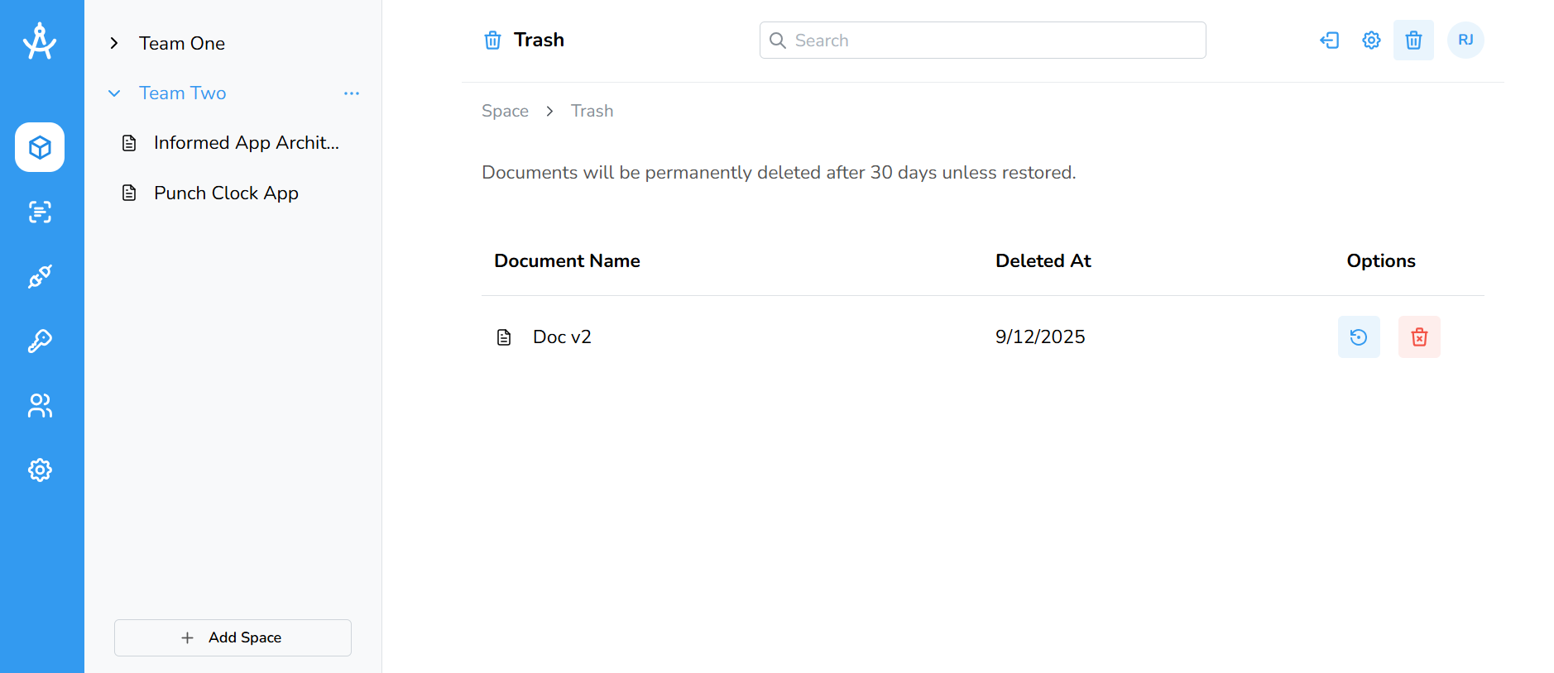Open the sidebar settings gear
Screen dimensions: 1554x673
(x=40, y=470)
